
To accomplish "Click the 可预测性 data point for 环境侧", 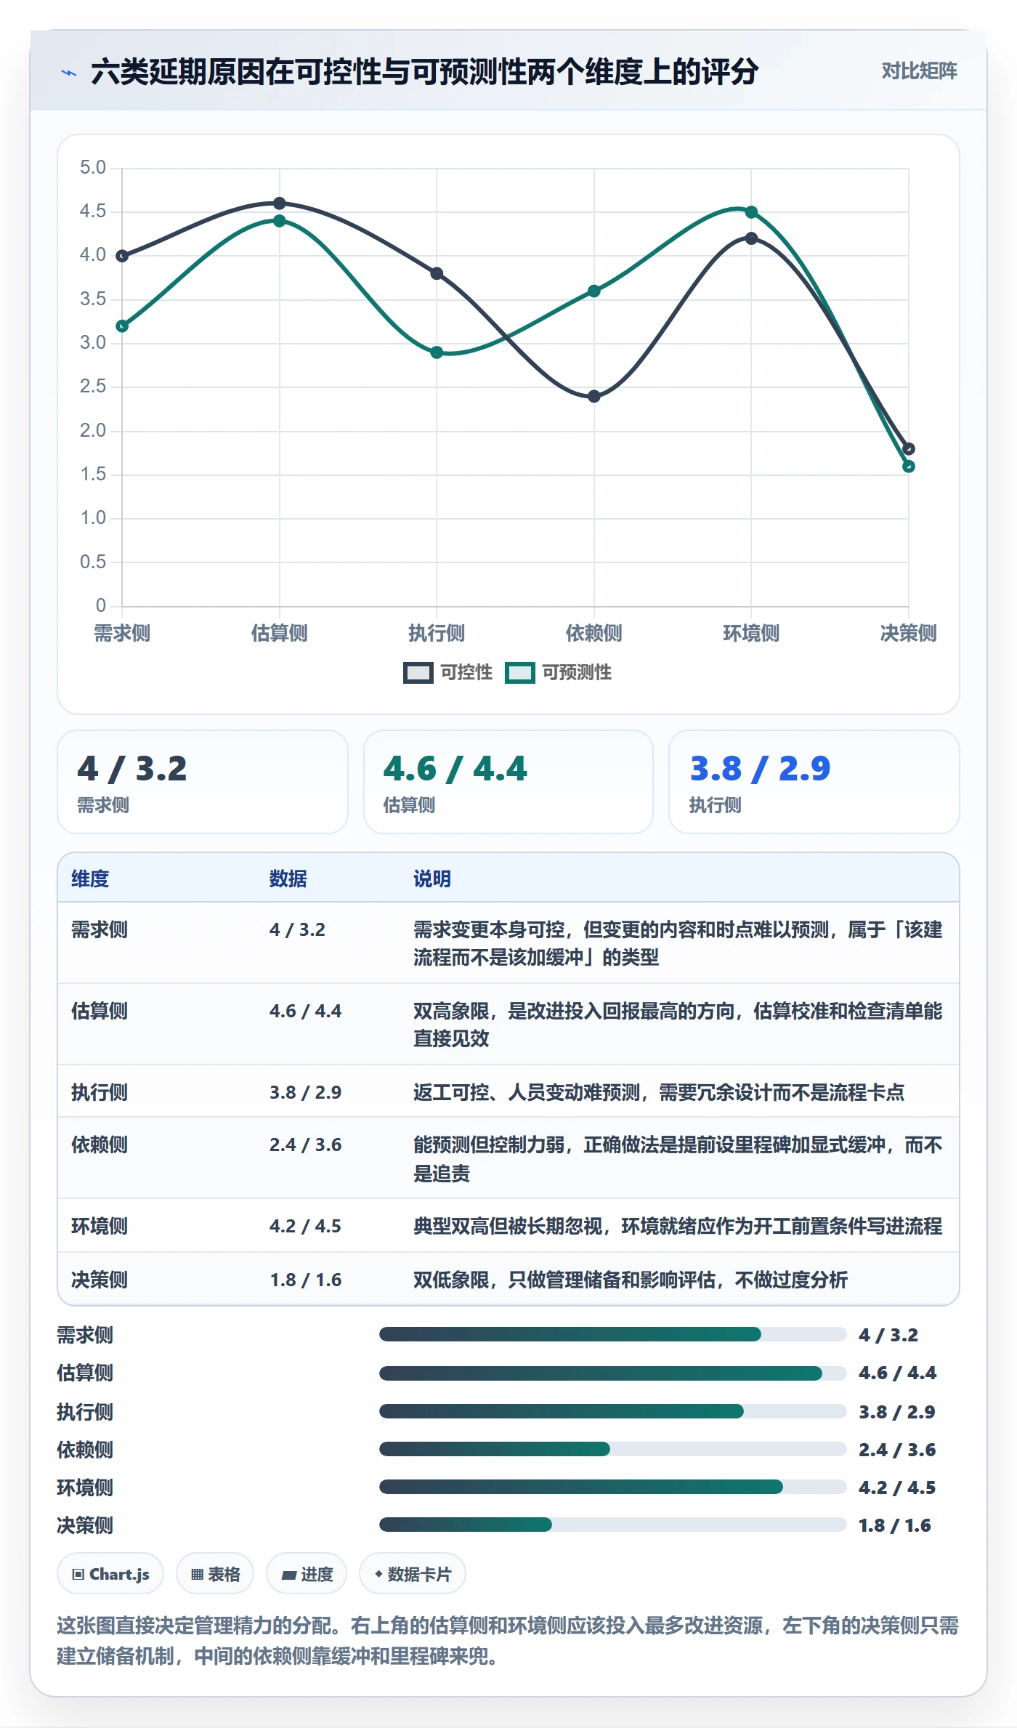I will click(x=752, y=212).
